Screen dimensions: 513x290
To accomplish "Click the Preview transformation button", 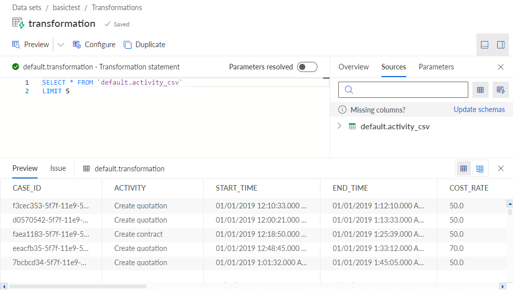I will tap(30, 45).
